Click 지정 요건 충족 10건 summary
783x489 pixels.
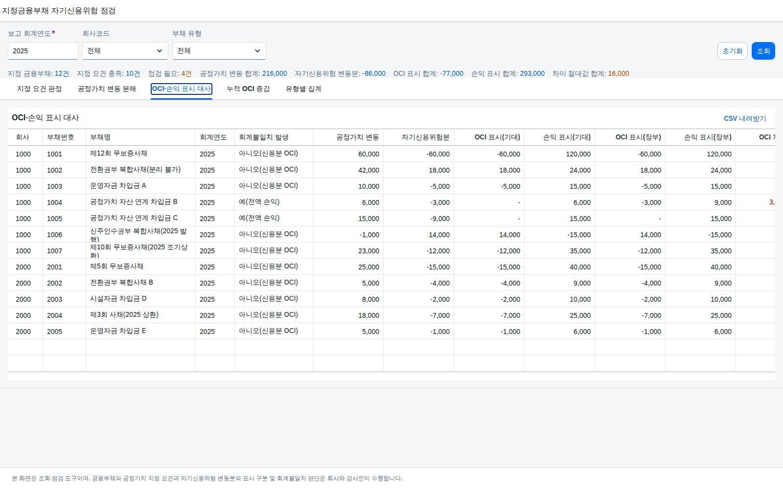[108, 73]
